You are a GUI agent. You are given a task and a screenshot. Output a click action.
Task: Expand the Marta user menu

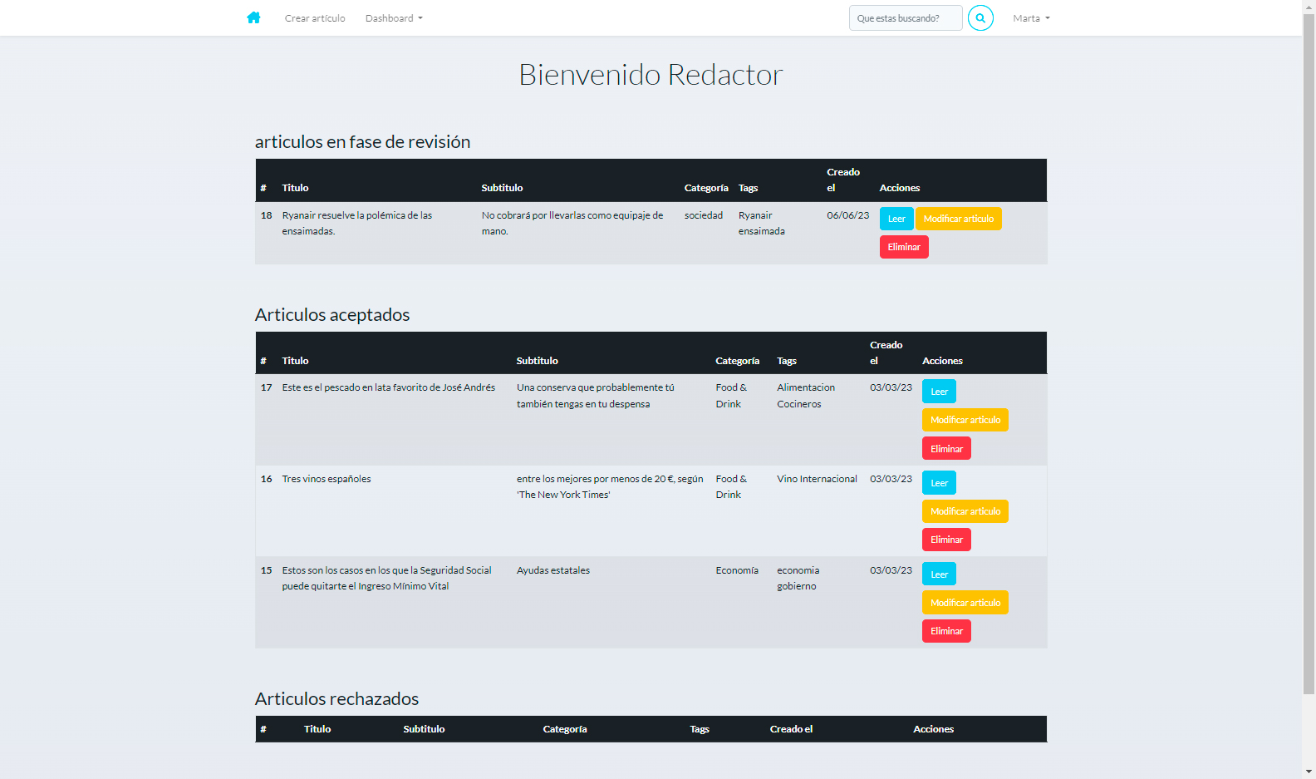pyautogui.click(x=1031, y=18)
